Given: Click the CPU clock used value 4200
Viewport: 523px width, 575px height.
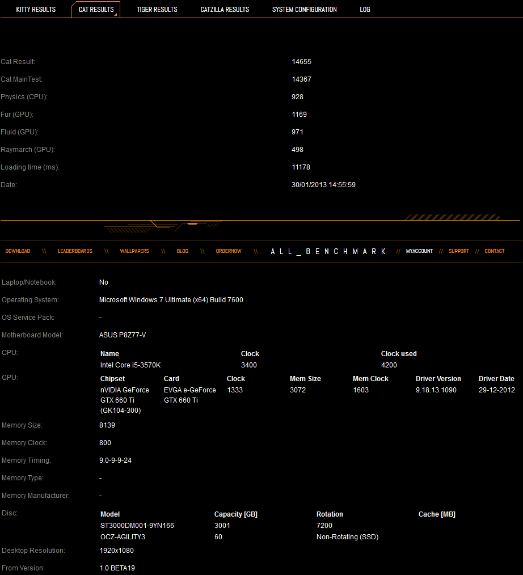Looking at the screenshot, I should [389, 365].
